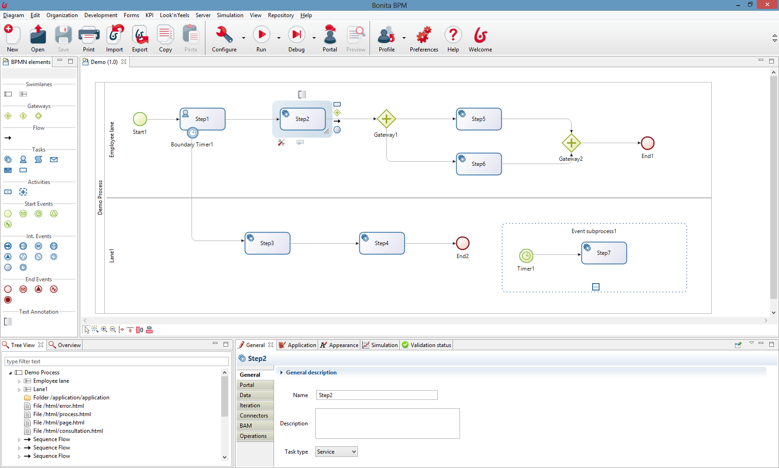Open the Diagram menu

13,15
